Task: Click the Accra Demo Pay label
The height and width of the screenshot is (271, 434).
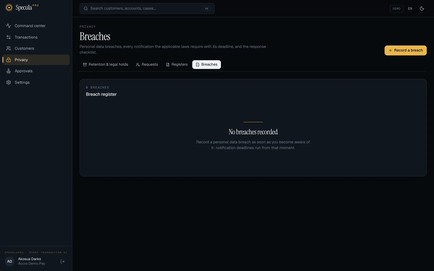Action: [32, 264]
